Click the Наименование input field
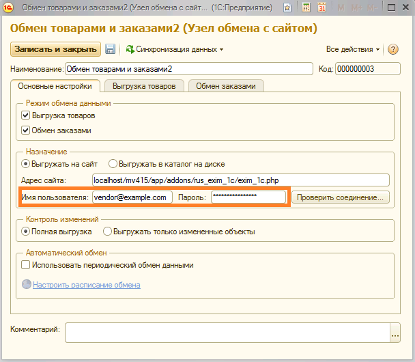 189,69
